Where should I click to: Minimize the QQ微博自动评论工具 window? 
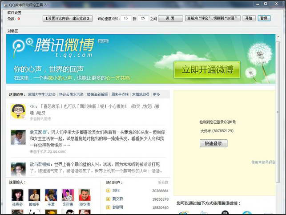[258, 4]
